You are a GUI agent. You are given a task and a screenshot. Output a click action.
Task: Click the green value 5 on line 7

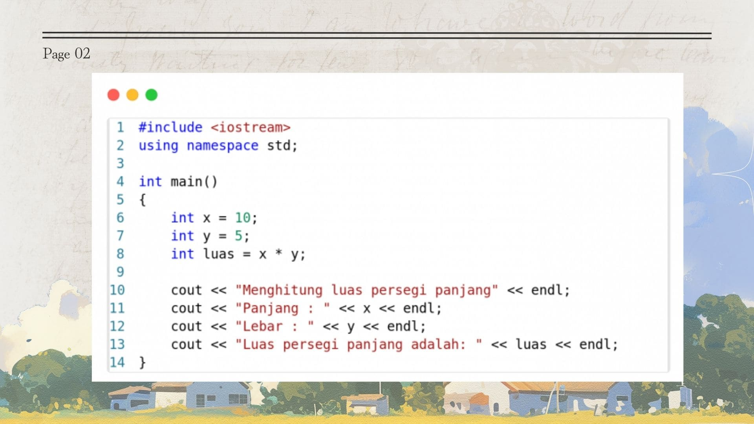click(238, 236)
